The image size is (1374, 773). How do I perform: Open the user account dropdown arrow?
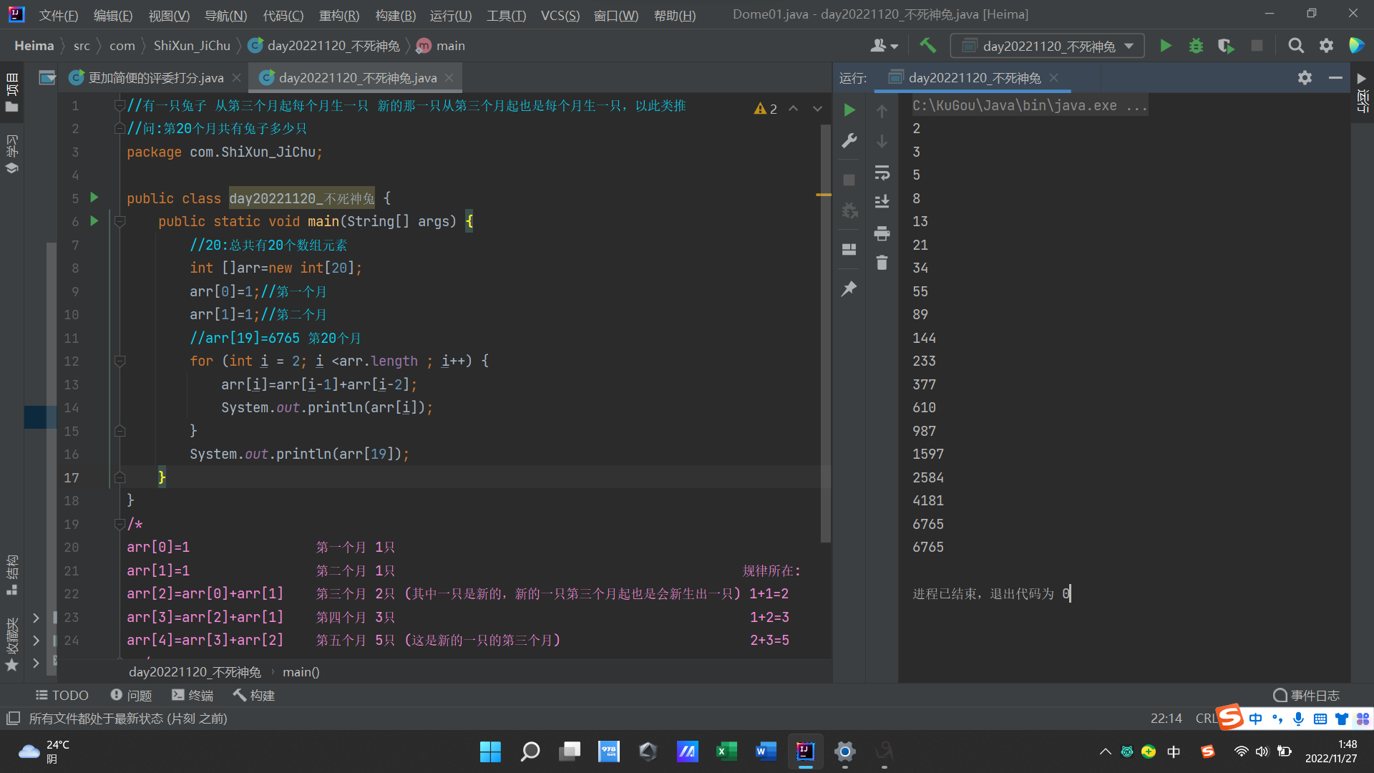pos(894,46)
